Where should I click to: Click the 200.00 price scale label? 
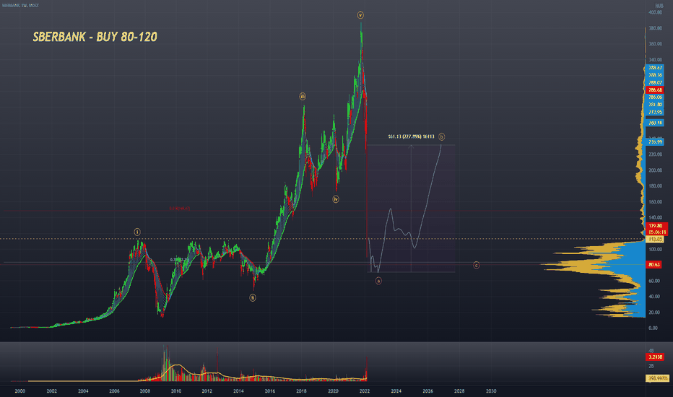(x=655, y=170)
